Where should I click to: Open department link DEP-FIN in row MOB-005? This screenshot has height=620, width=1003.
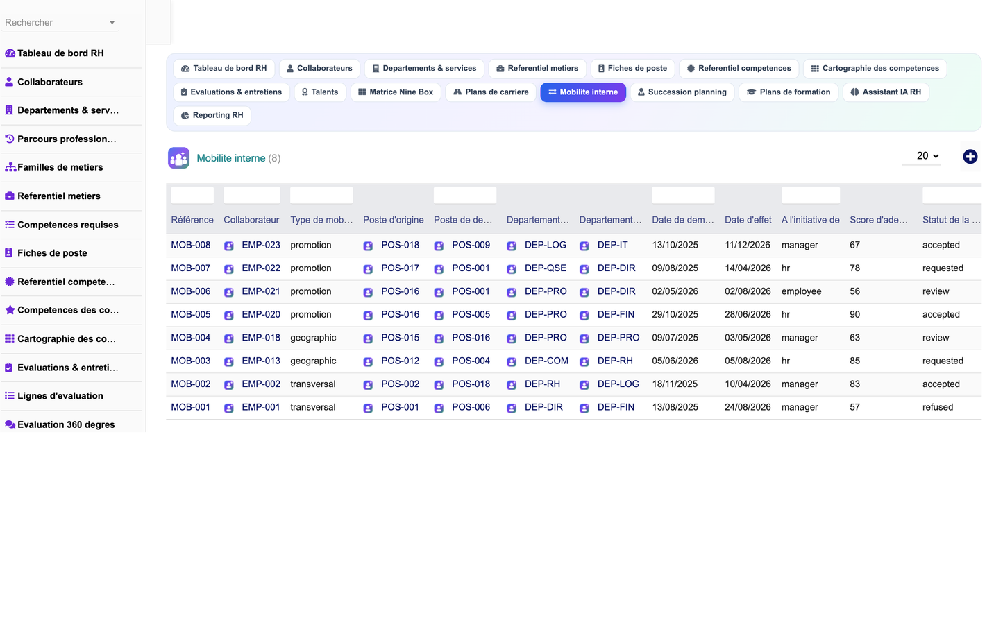(616, 315)
